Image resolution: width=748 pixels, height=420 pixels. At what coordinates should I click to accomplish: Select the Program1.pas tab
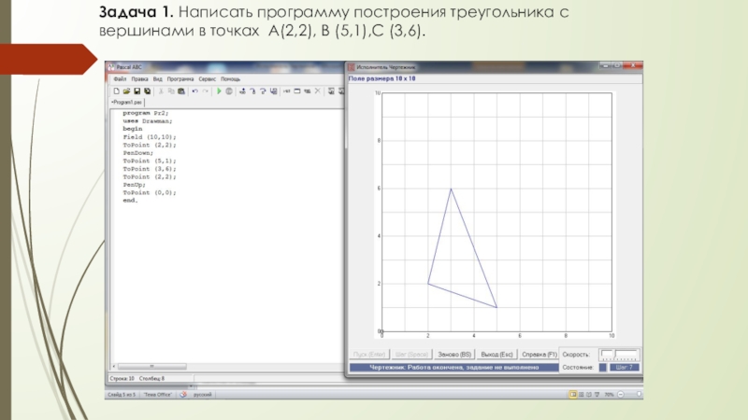coord(127,103)
